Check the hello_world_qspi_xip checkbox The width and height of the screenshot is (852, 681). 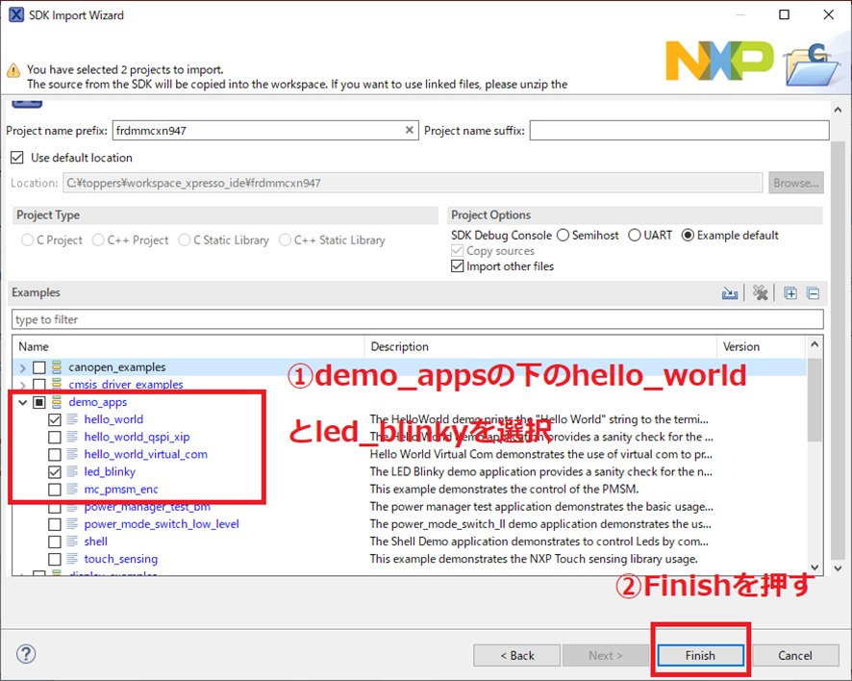pos(55,437)
